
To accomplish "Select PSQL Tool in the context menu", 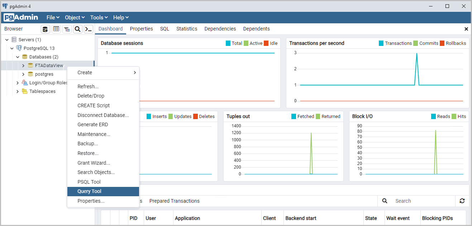I will [103, 182].
